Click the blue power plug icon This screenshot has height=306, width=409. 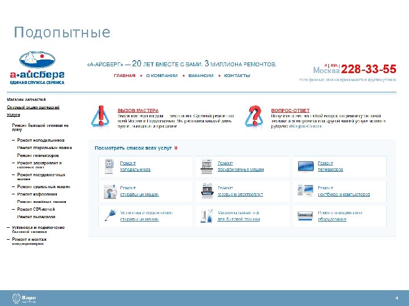pos(110,215)
